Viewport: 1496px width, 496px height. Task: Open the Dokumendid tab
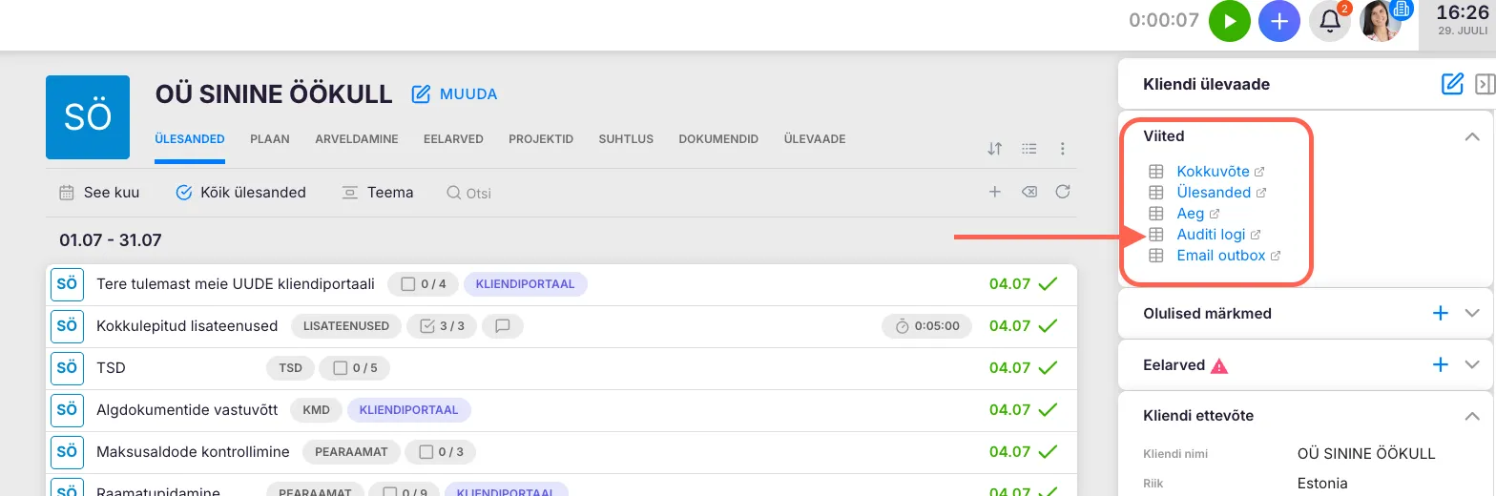718,139
